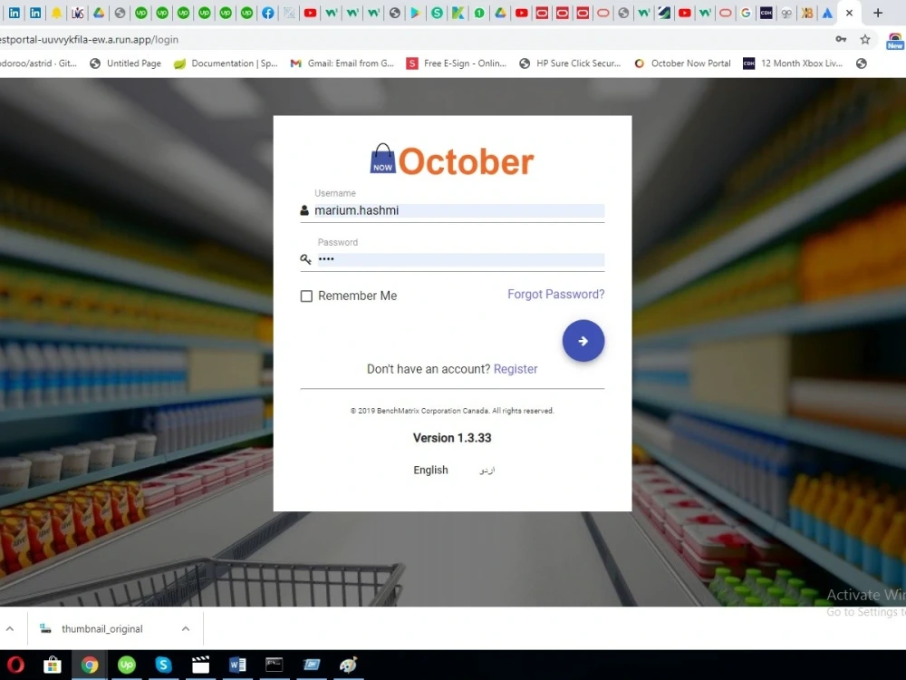Viewport: 906px width, 680px height.
Task: Switch to the LMS tab
Action: pos(77,13)
